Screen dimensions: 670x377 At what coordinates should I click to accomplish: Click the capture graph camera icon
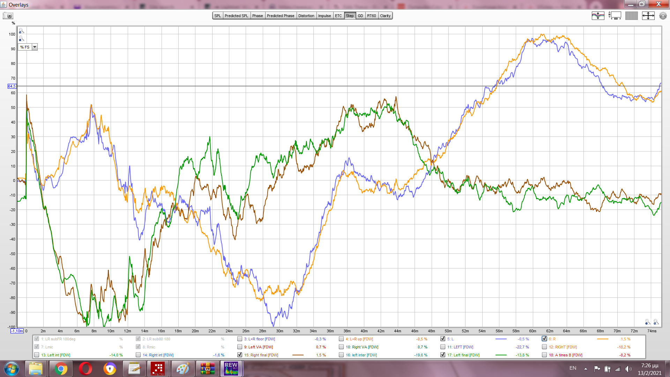click(8, 16)
